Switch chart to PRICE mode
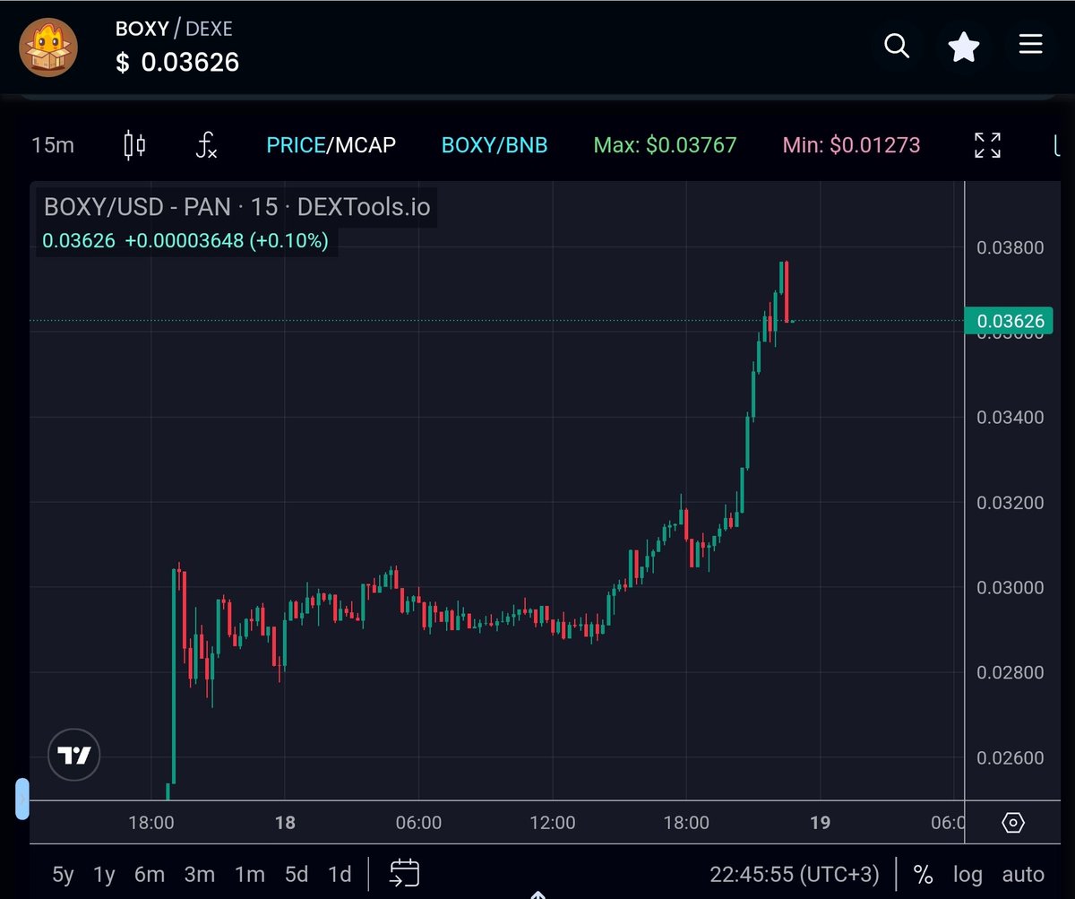Viewport: 1075px width, 899px height. [x=296, y=144]
